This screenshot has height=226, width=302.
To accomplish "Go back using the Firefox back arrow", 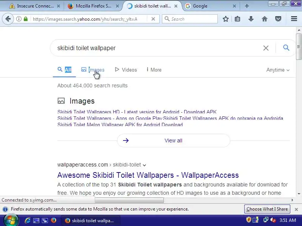I will coord(8,19).
